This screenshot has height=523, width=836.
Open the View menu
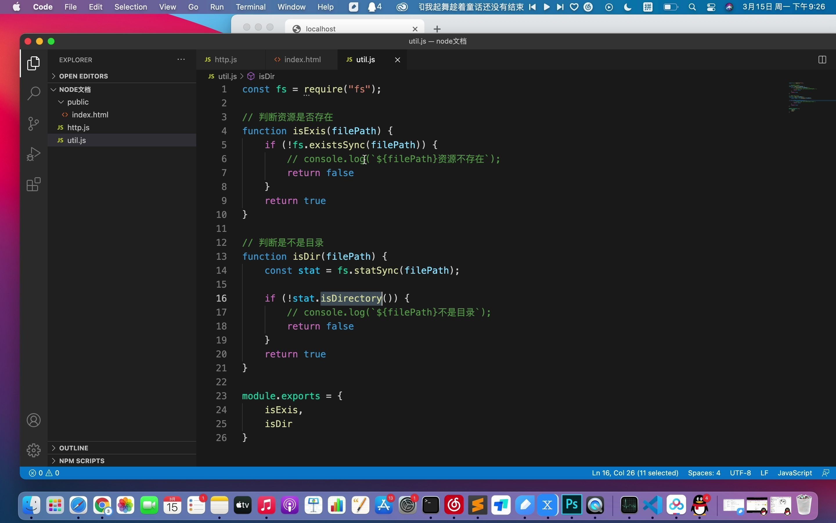click(x=167, y=7)
